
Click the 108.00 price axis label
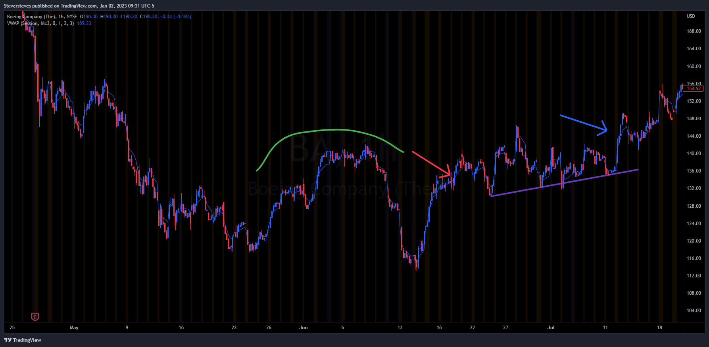pos(694,293)
